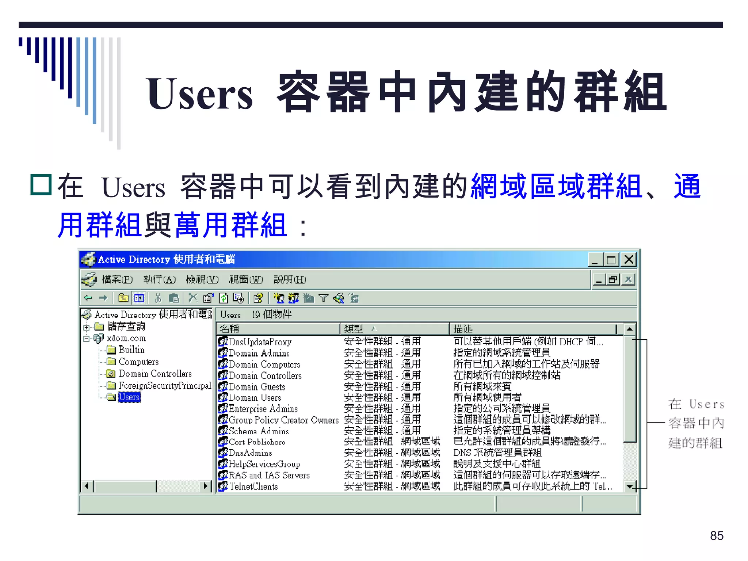Image resolution: width=748 pixels, height=561 pixels.
Task: Open the 檔案(F) menu
Action: (117, 279)
